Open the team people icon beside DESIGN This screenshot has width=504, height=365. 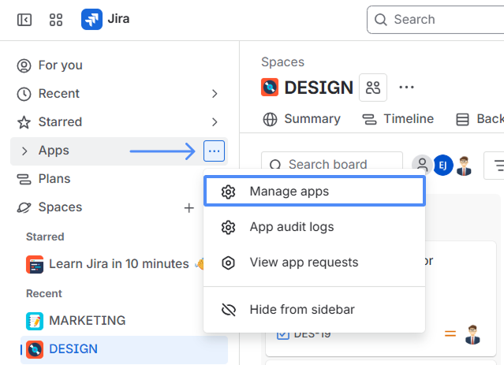click(373, 88)
